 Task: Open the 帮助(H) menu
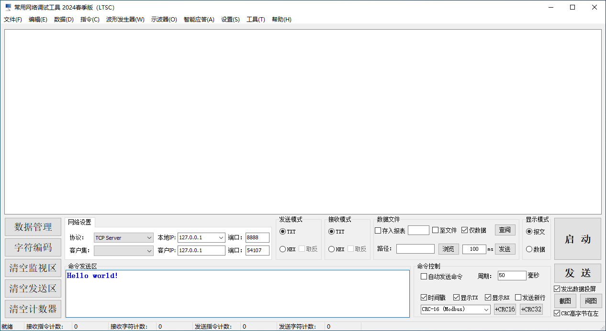pyautogui.click(x=281, y=20)
